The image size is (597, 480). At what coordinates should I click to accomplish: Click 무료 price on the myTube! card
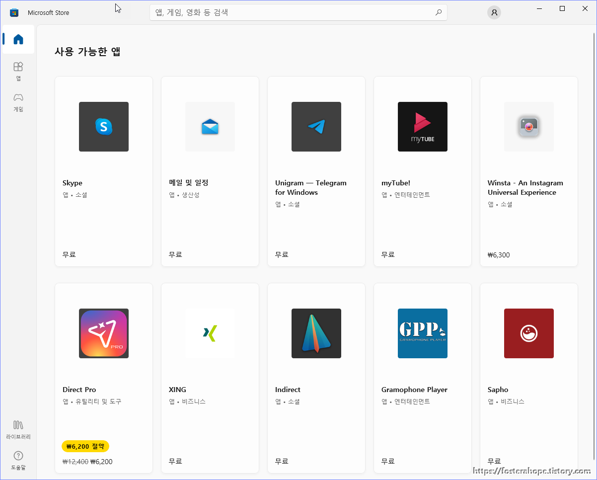pos(388,254)
